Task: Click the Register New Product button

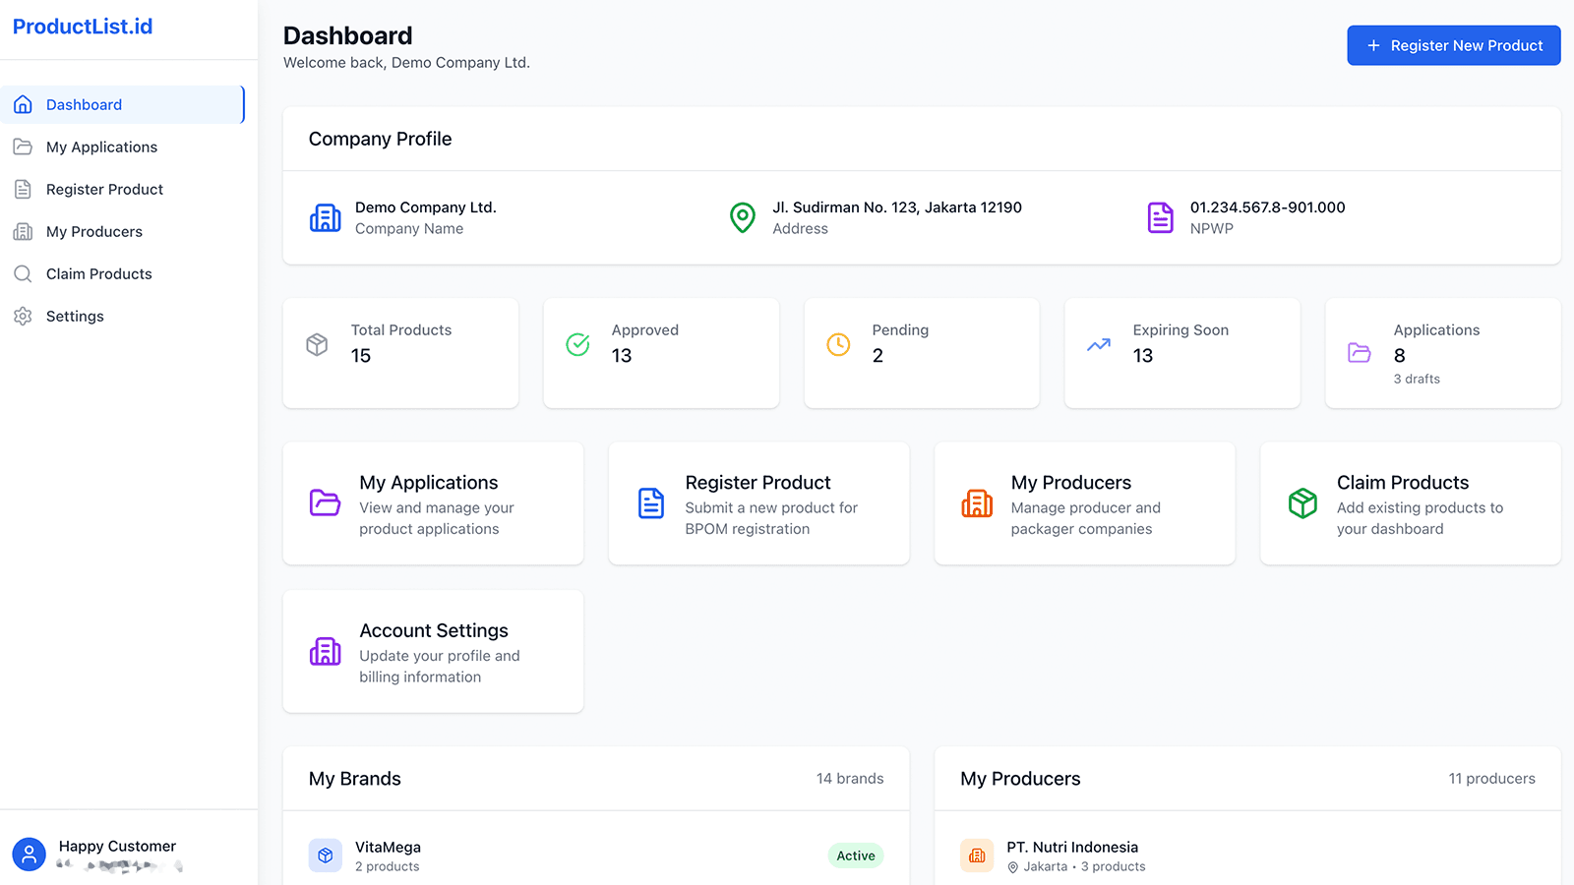Action: (x=1453, y=45)
